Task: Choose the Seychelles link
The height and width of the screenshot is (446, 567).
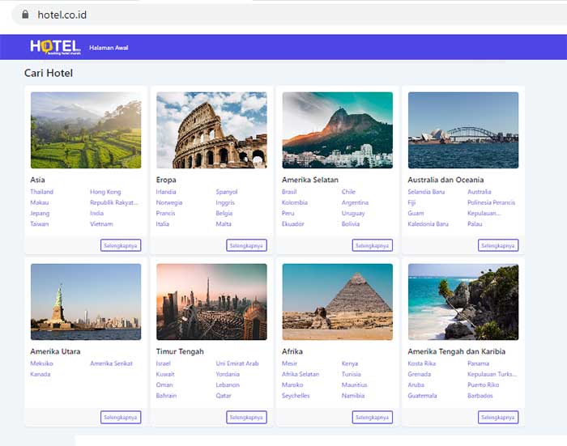Action: click(296, 395)
